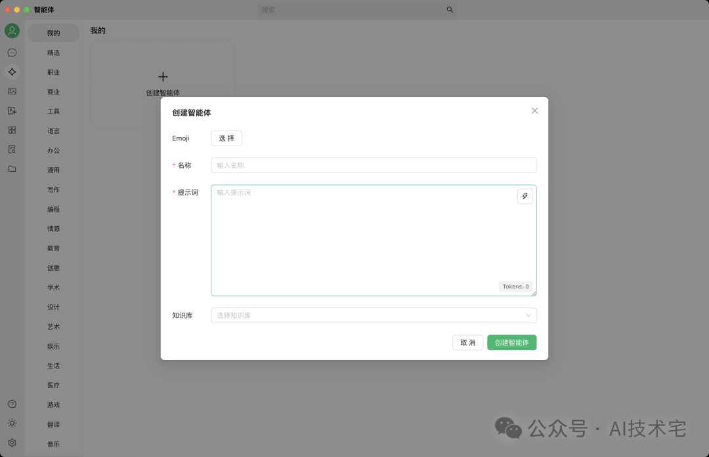
Task: Click the 取消 button
Action: click(467, 342)
